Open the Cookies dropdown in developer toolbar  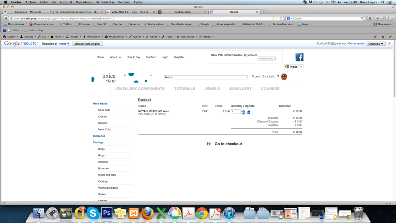28,37
